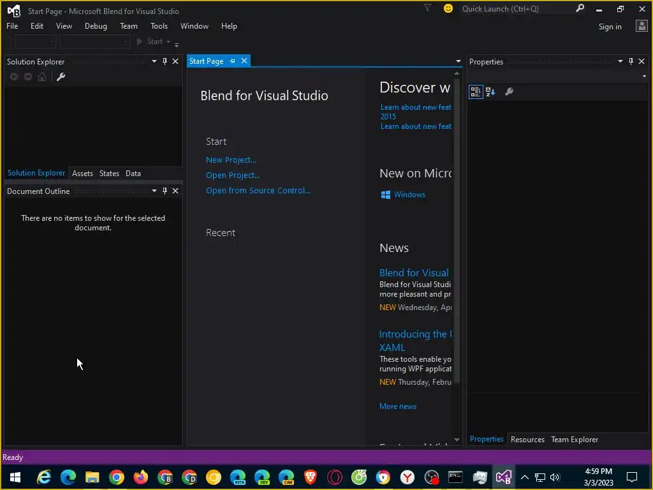This screenshot has height=490, width=653.
Task: Switch to the Data tab
Action: 133,174
